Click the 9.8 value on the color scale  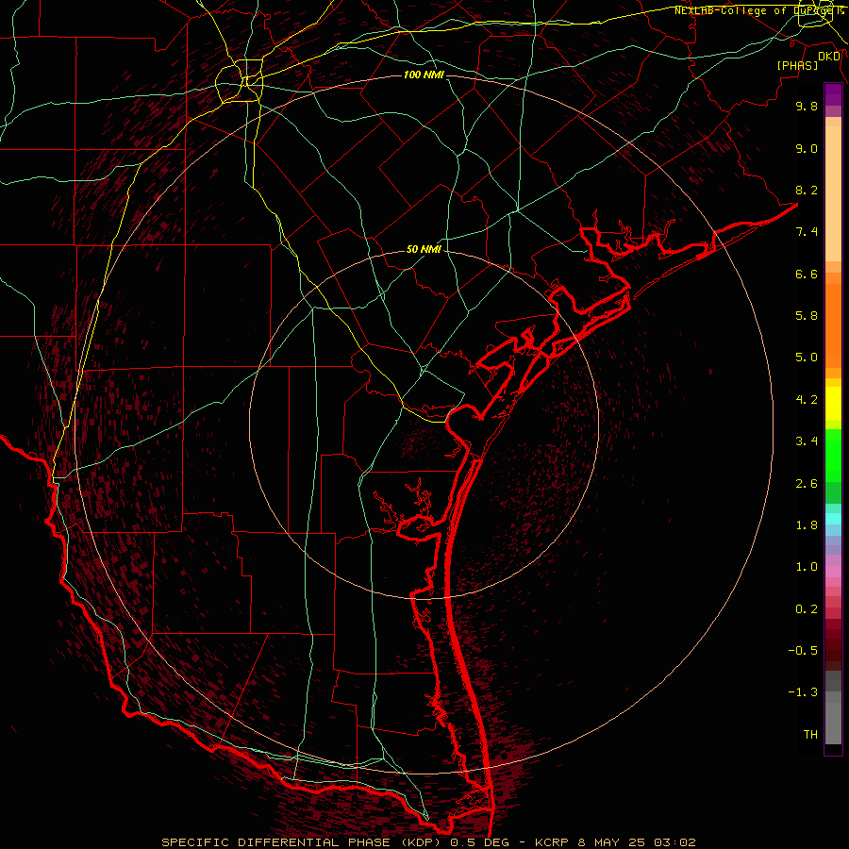point(807,106)
